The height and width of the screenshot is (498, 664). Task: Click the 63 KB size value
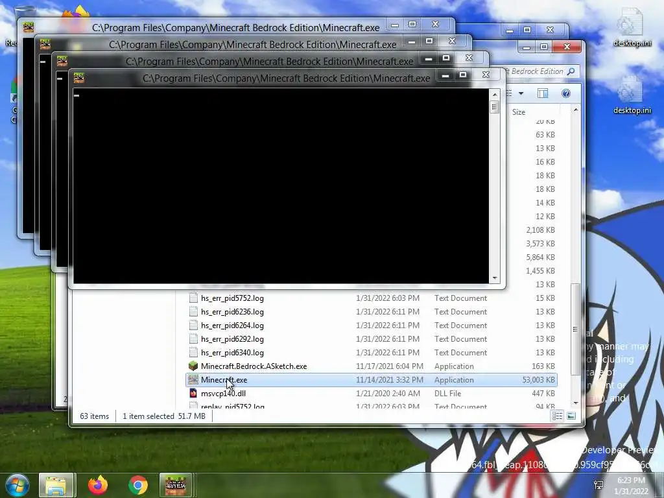point(545,135)
